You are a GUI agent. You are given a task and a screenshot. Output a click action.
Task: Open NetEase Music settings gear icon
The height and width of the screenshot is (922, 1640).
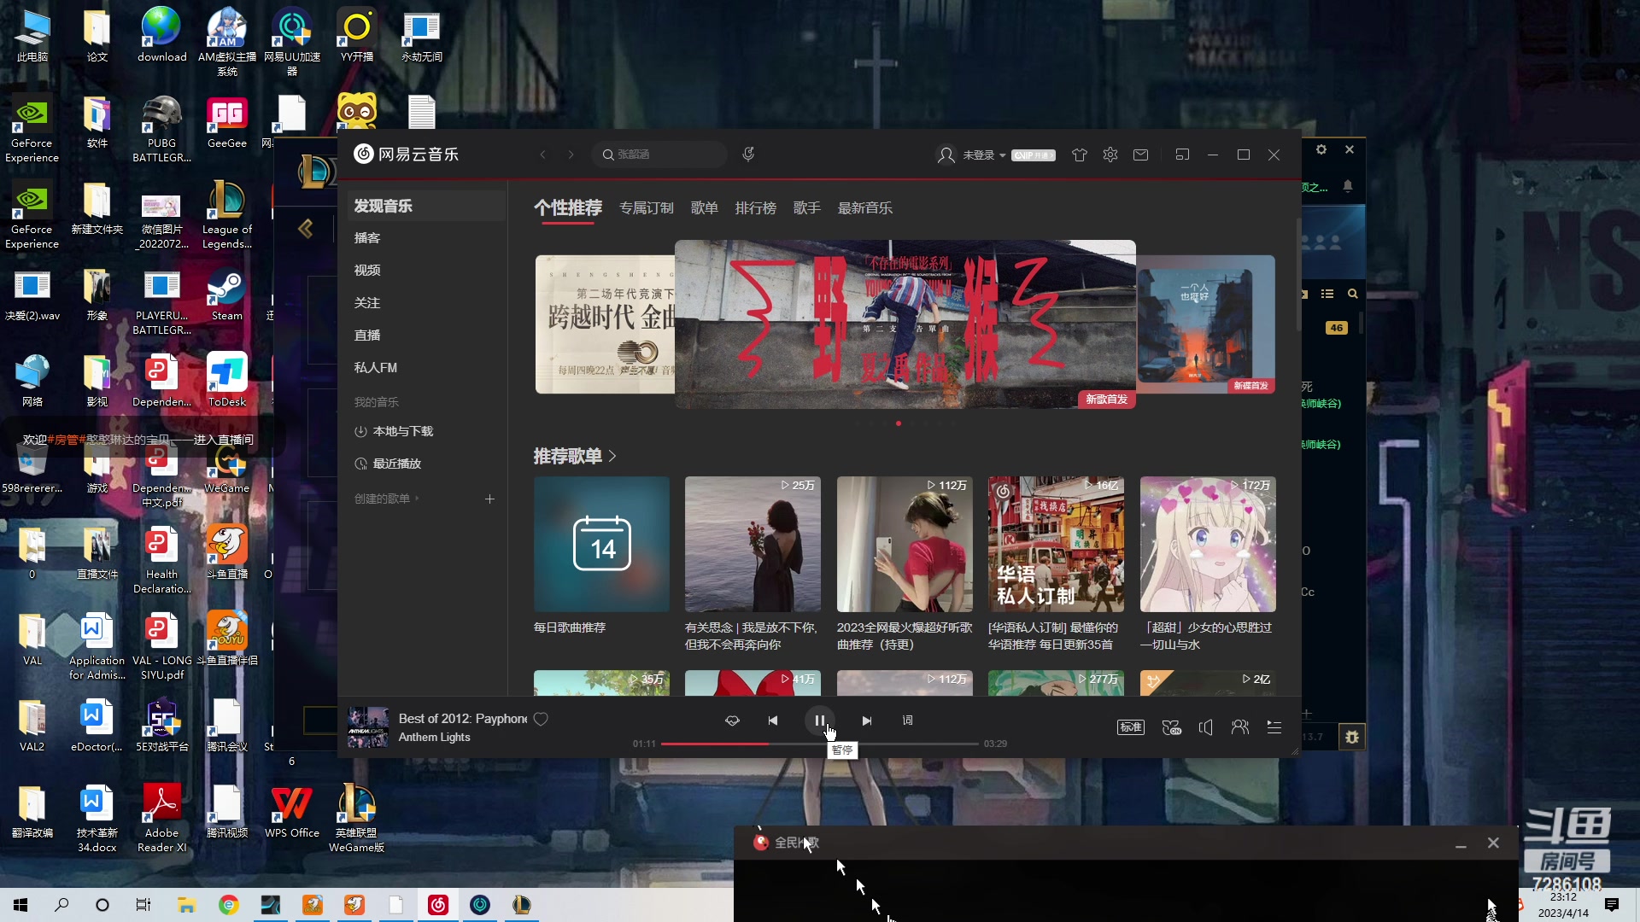coord(1110,155)
